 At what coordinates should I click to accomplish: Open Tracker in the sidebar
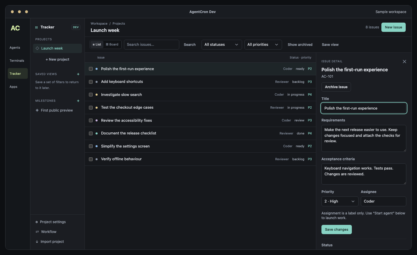pos(18,74)
